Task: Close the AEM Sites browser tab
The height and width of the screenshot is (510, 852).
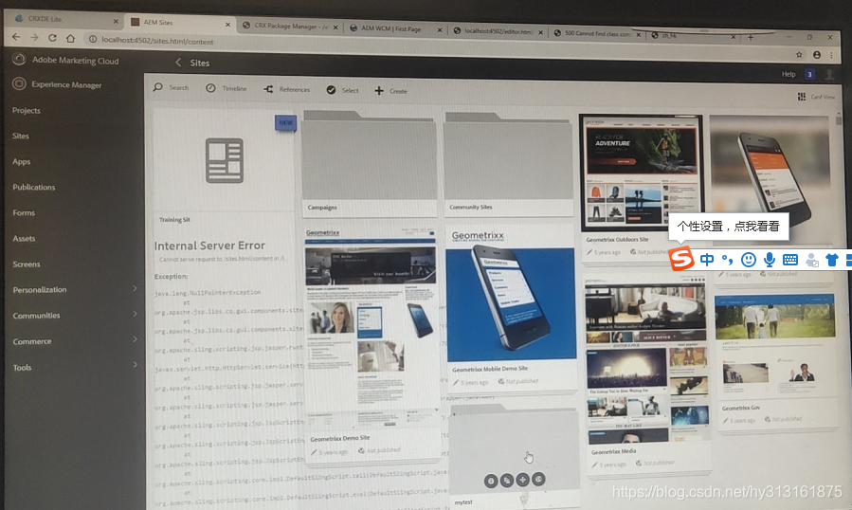Action: point(227,25)
